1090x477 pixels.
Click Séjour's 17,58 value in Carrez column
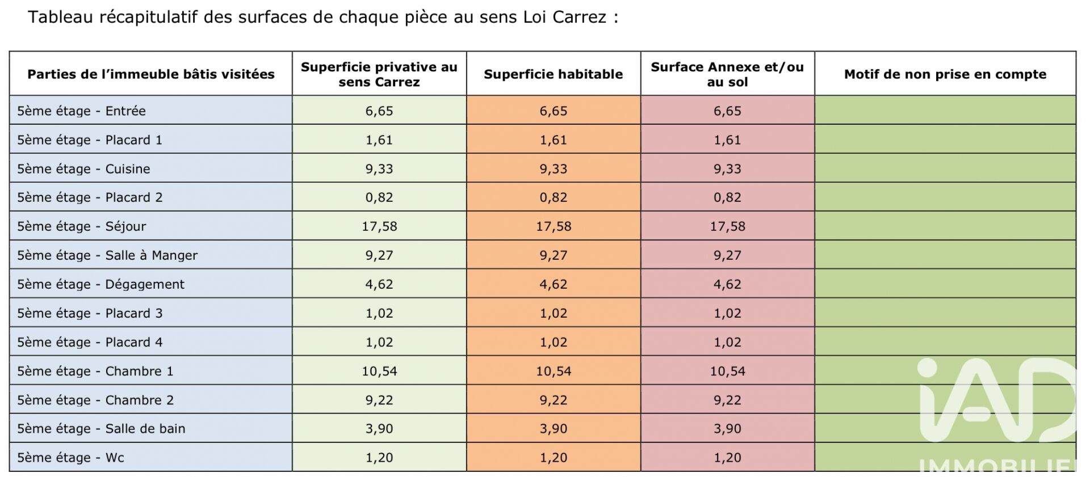coord(379,227)
